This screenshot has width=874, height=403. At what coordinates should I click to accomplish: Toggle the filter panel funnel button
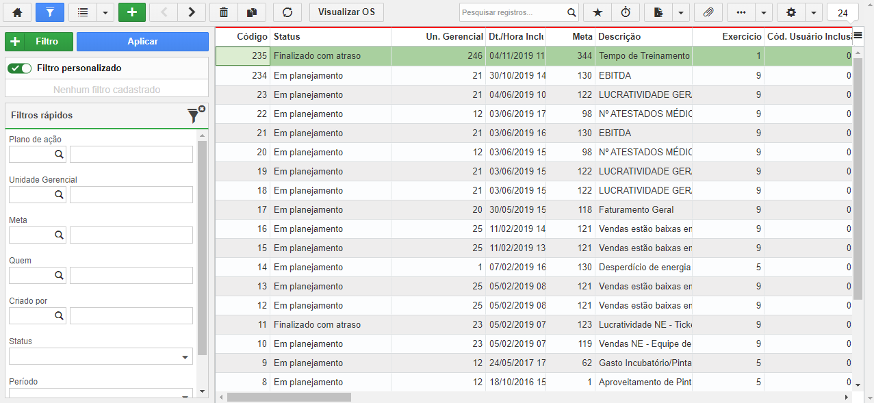[x=49, y=12]
